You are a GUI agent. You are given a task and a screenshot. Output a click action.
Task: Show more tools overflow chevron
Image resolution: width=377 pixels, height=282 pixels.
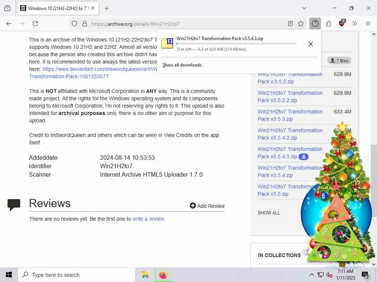pyautogui.click(x=355, y=23)
